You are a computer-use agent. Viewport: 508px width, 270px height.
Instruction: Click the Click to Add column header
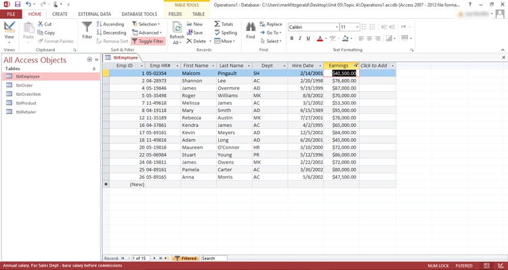tap(377, 65)
